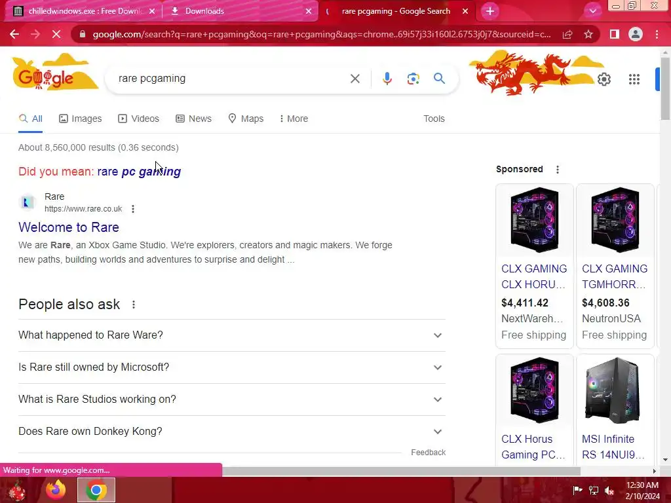Click the address bar URL
This screenshot has height=503, width=671.
coord(322,34)
